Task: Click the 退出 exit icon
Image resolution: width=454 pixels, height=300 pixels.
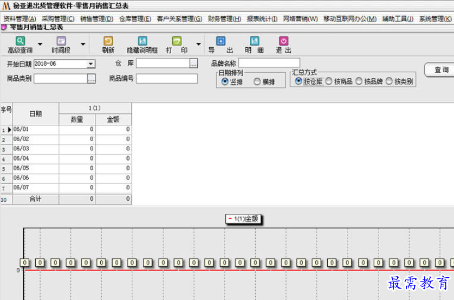Action: click(x=283, y=41)
